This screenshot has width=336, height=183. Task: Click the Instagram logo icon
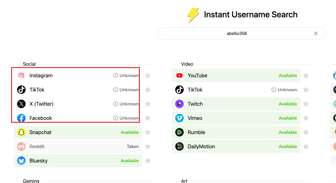pos(21,75)
